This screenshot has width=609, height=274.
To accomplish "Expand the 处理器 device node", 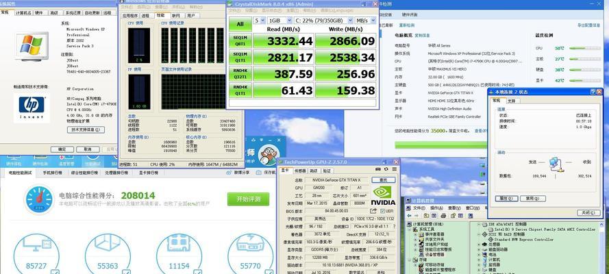I will [x=478, y=245].
